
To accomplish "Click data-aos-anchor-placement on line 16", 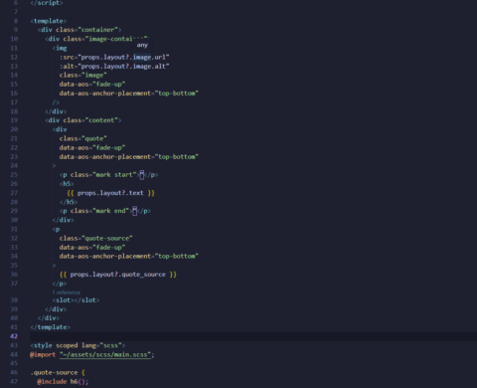I will [x=129, y=94].
